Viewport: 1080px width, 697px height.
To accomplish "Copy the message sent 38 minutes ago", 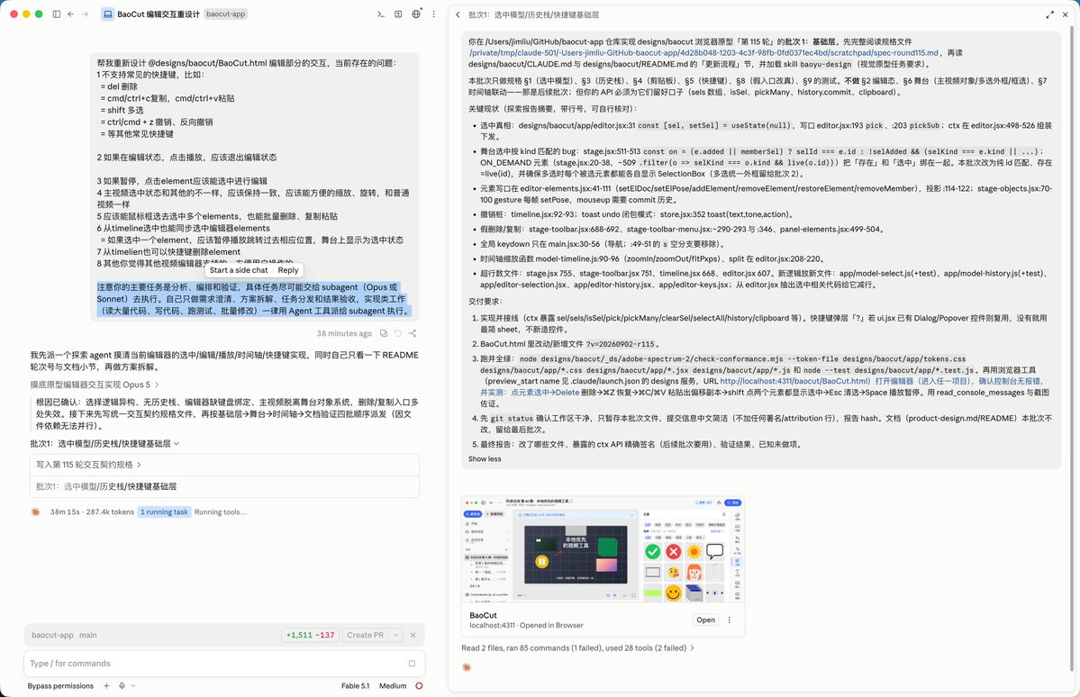I will pyautogui.click(x=383, y=333).
